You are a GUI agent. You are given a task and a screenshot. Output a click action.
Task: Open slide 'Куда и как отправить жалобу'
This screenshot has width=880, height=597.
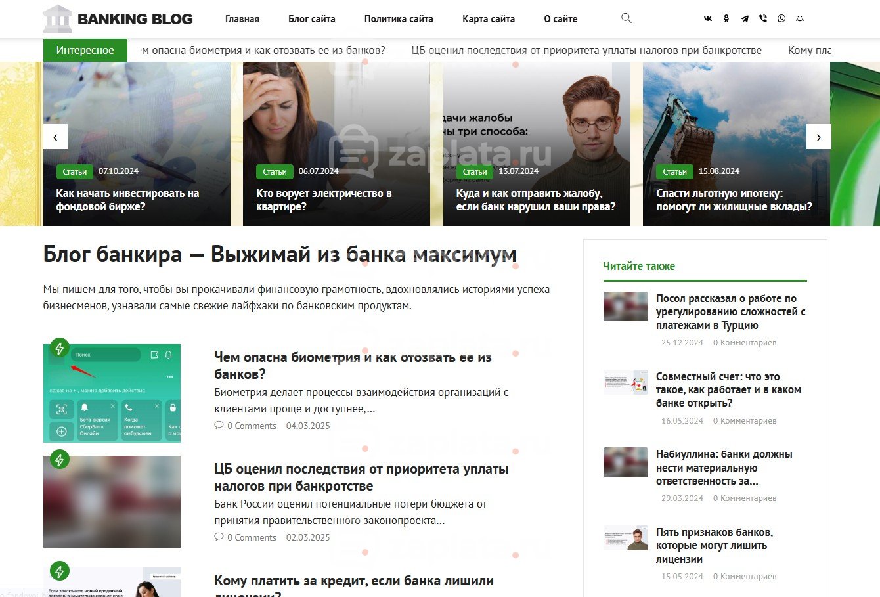coord(536,200)
